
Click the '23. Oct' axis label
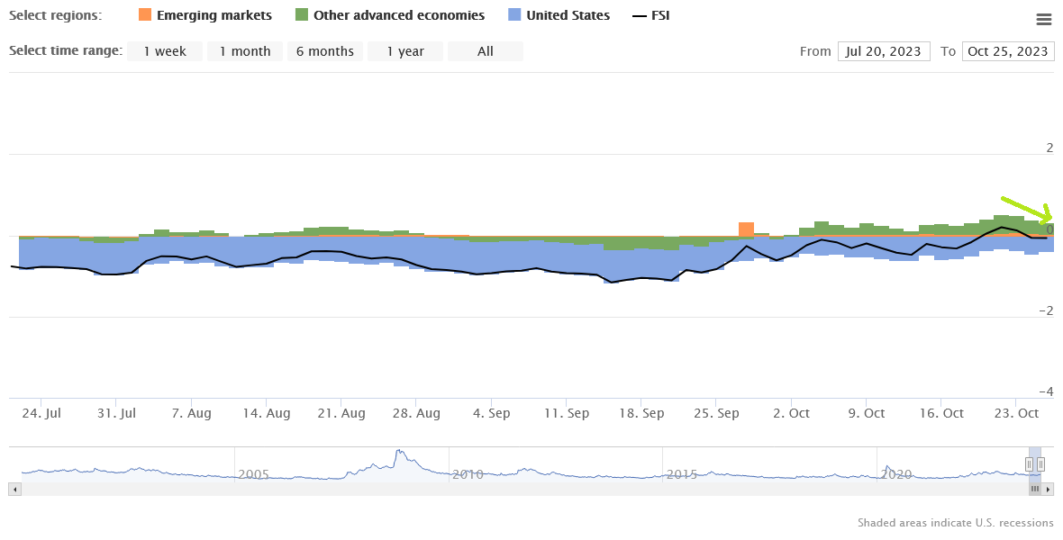[x=1015, y=413]
